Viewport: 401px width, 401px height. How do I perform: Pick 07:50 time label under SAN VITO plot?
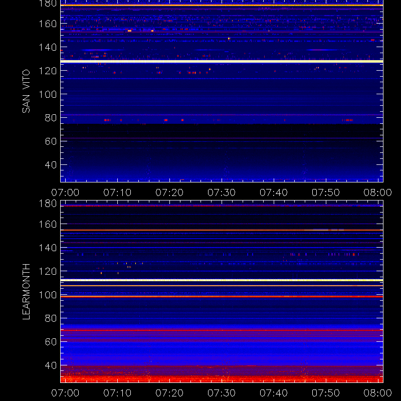point(326,192)
